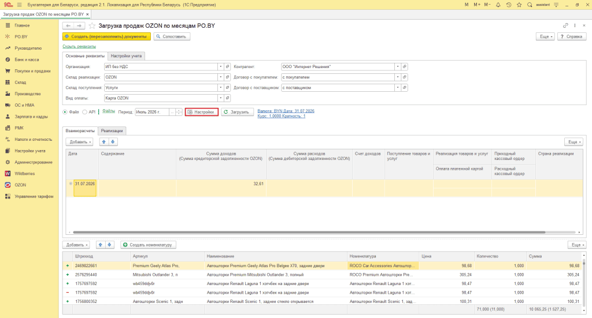Viewport: 592px width, 318px height.
Task: Open the Wildberries section icon
Action: tap(8, 173)
